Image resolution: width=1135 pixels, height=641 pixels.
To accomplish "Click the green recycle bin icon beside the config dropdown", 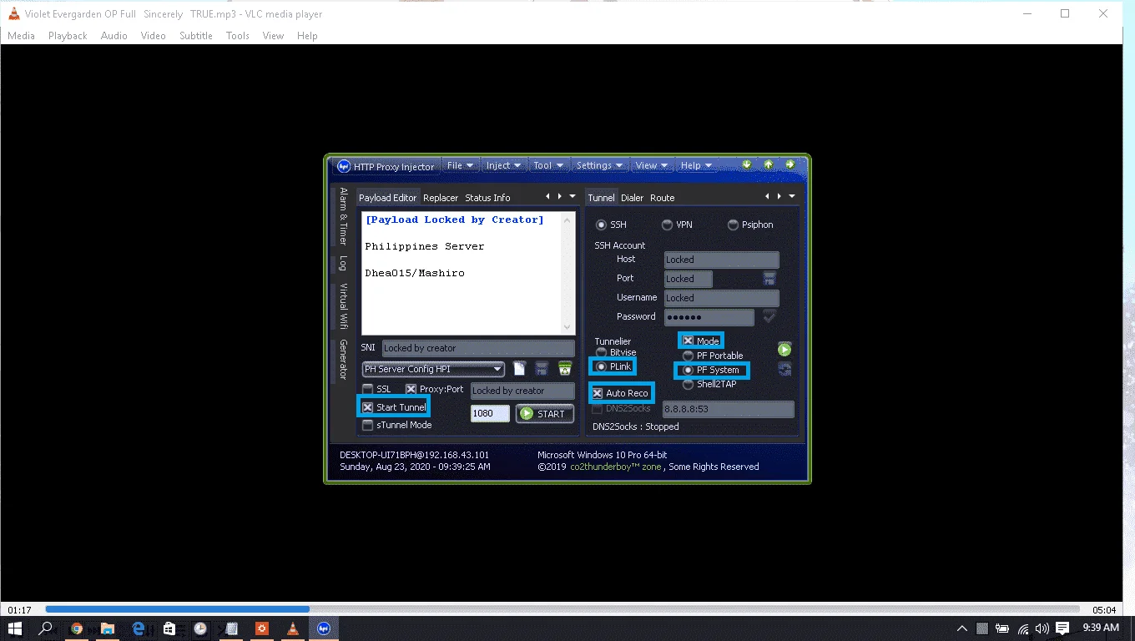I will (x=565, y=369).
